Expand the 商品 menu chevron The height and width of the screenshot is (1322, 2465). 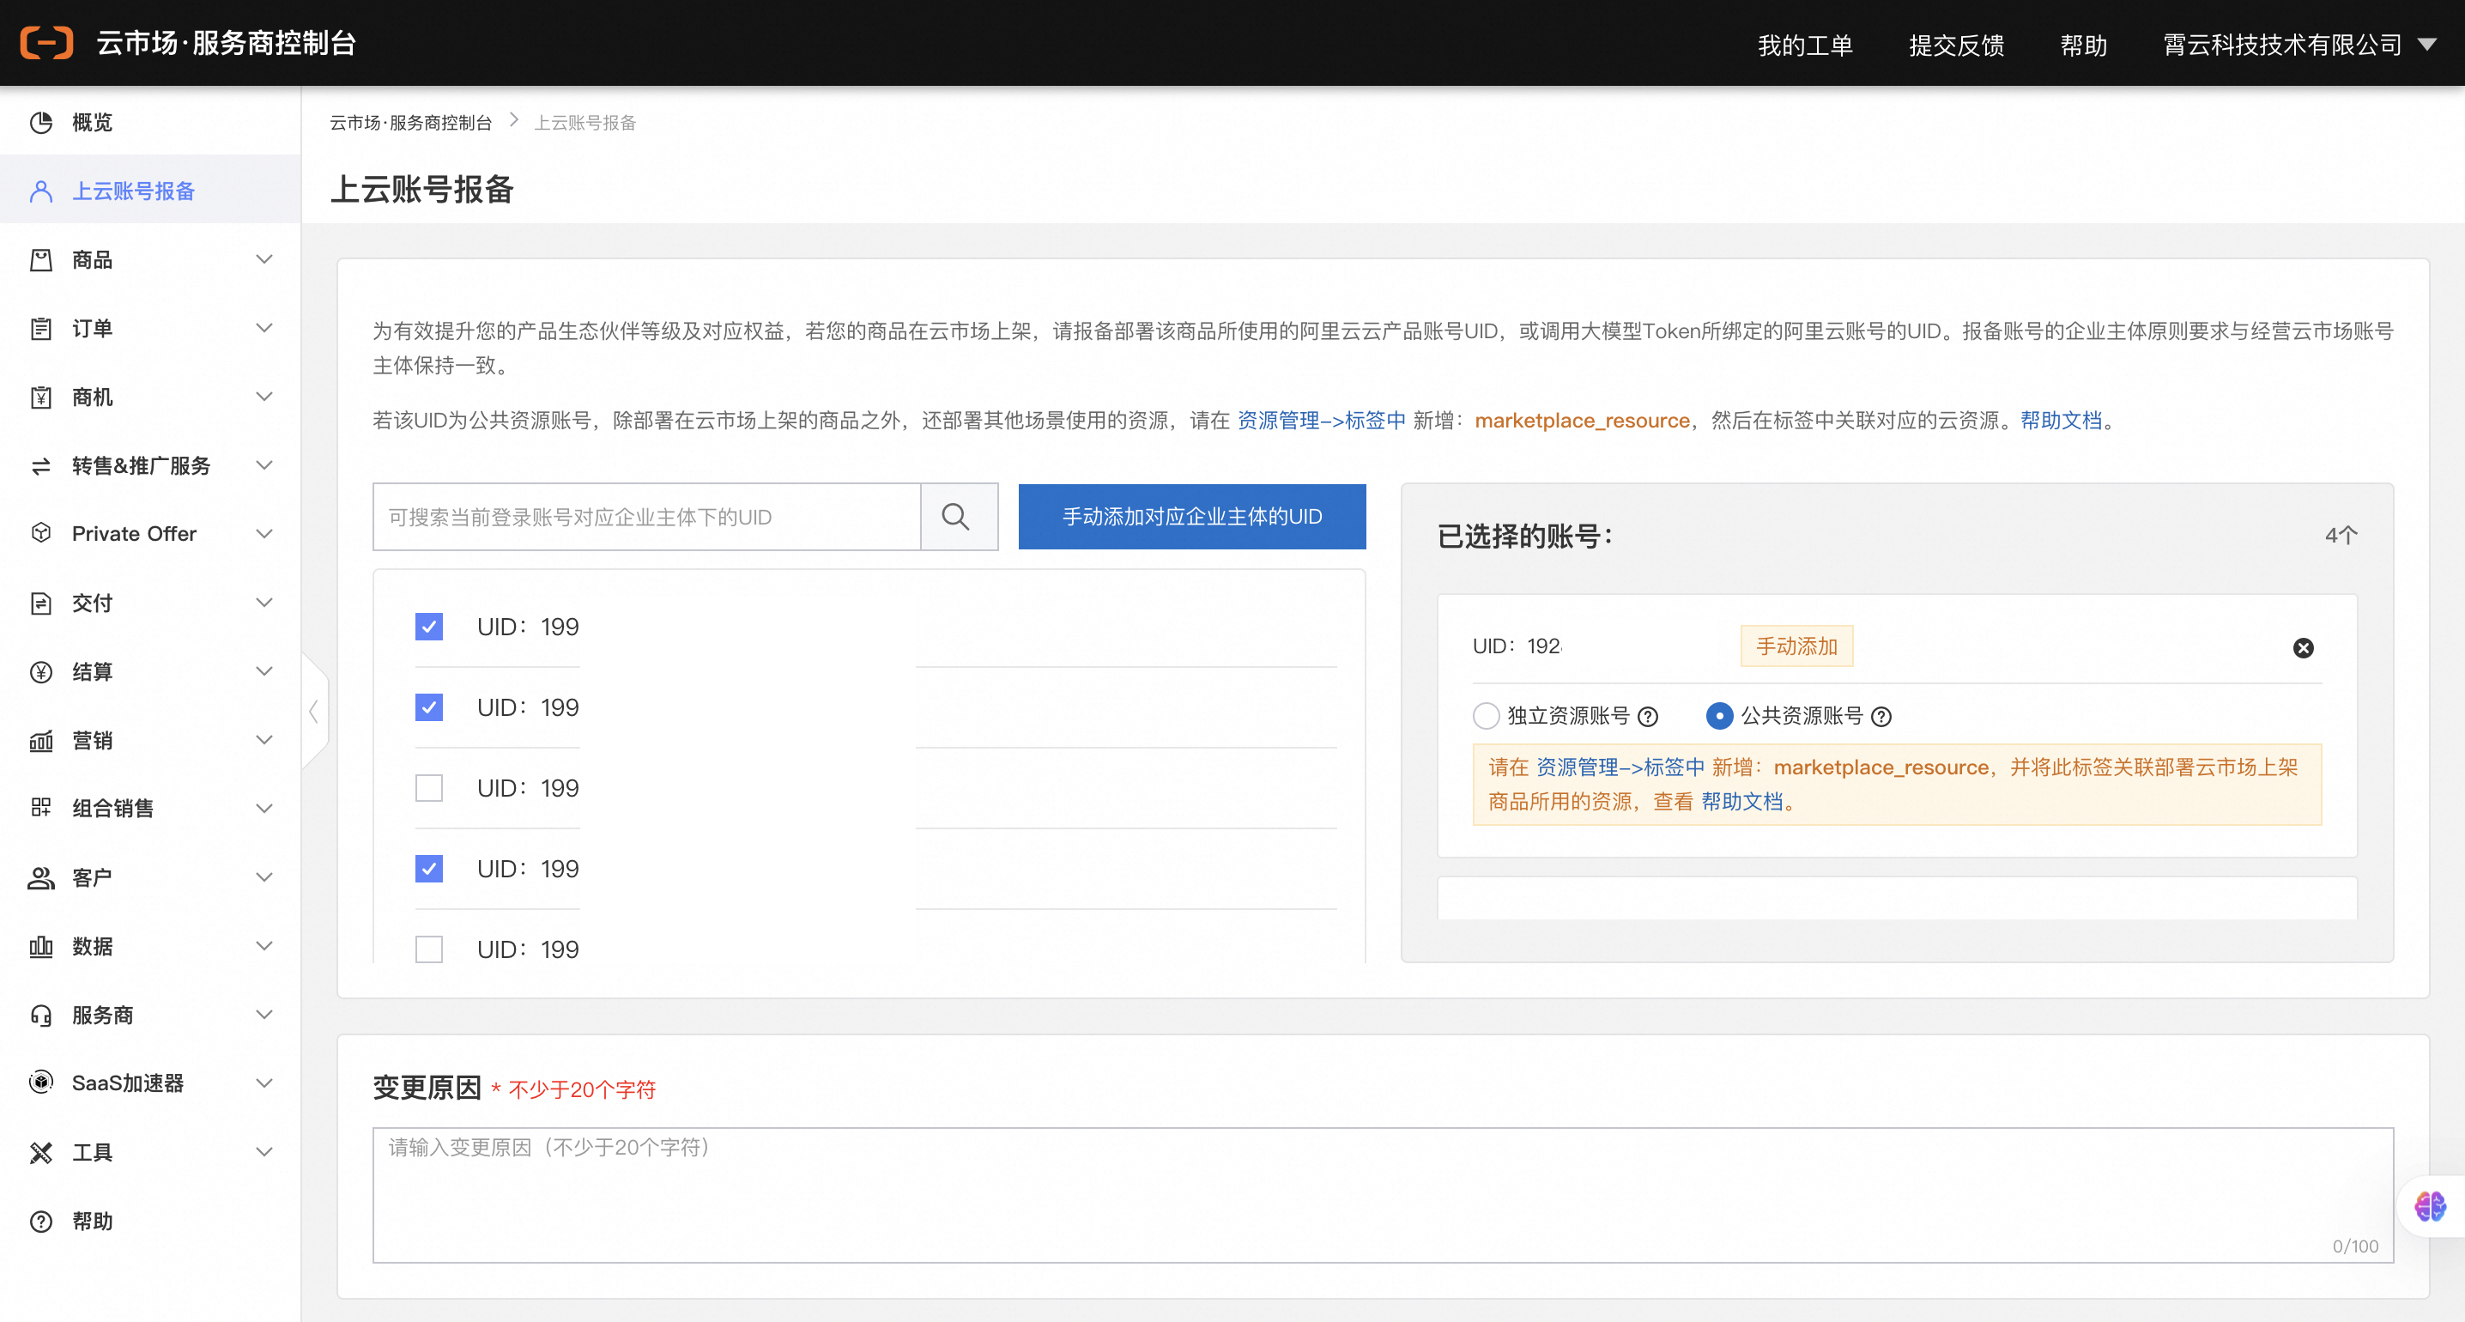265,259
